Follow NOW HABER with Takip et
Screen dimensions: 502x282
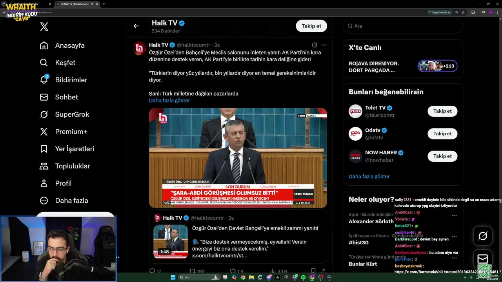(x=442, y=156)
